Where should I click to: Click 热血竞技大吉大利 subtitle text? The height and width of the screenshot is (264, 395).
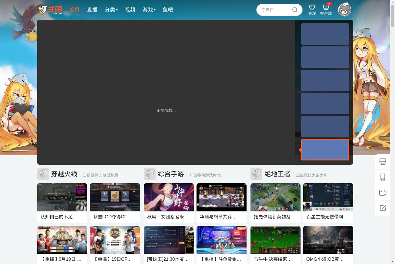tap(312, 175)
